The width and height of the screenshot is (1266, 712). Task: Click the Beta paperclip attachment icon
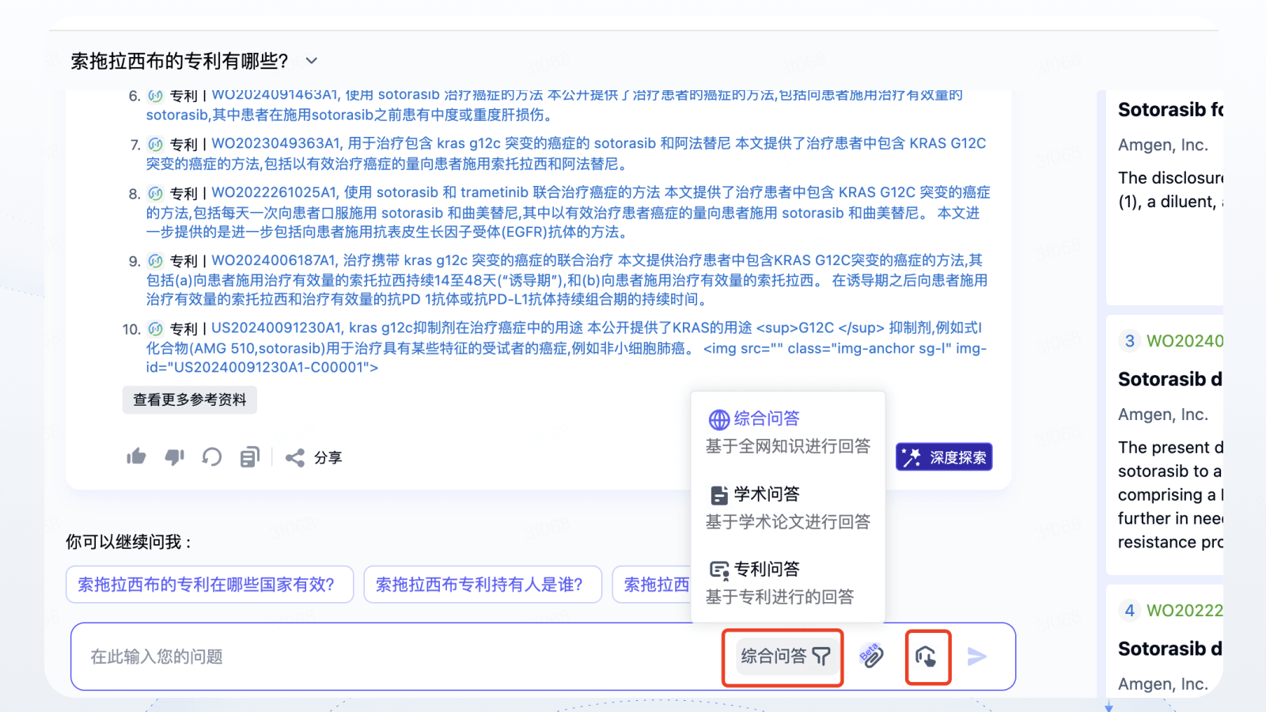(x=871, y=656)
